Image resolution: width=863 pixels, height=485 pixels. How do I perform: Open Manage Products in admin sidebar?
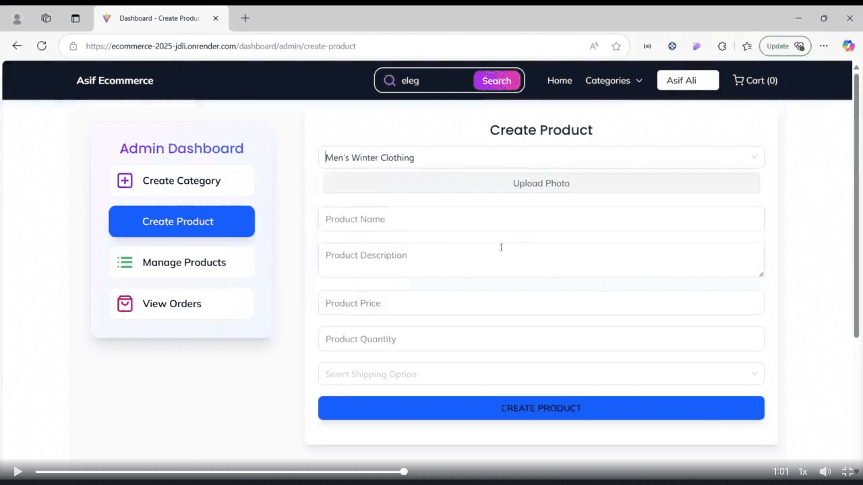pos(182,262)
